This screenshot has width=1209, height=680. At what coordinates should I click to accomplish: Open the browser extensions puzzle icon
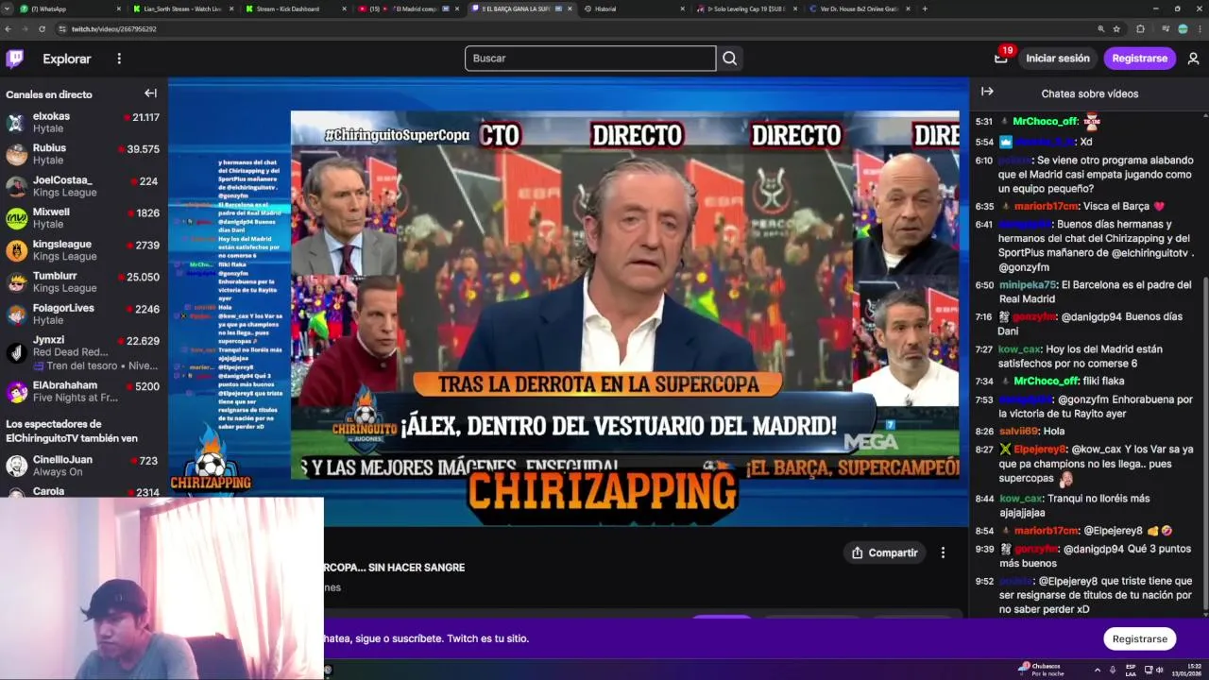click(x=1140, y=29)
